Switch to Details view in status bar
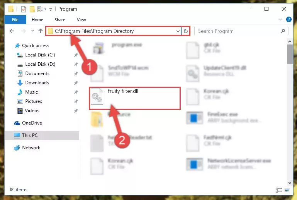This screenshot has width=297, height=200. (x=278, y=190)
